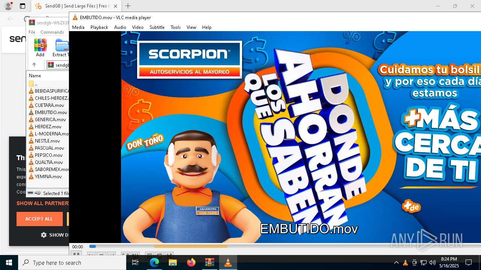This screenshot has height=270, width=481.
Task: Click the WinRAR title bar icon
Action: click(32, 22)
